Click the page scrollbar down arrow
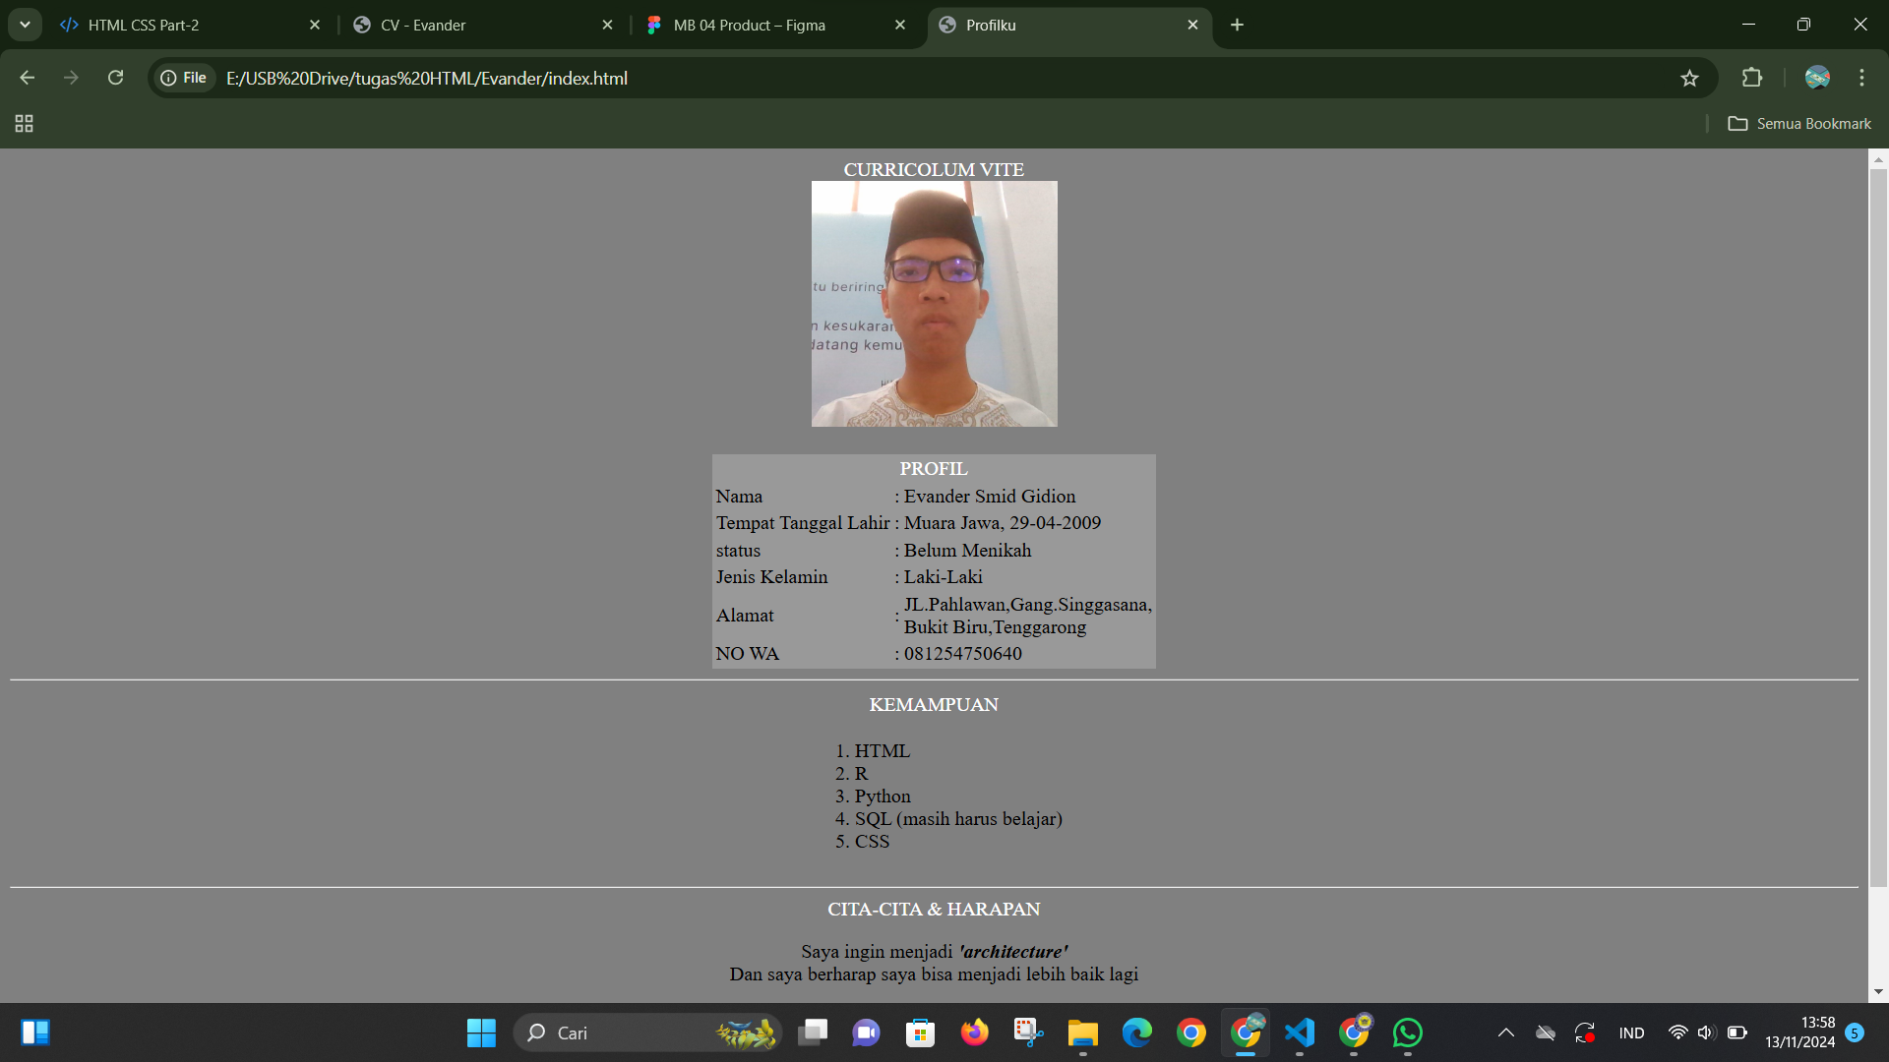The width and height of the screenshot is (1889, 1062). pyautogui.click(x=1878, y=992)
